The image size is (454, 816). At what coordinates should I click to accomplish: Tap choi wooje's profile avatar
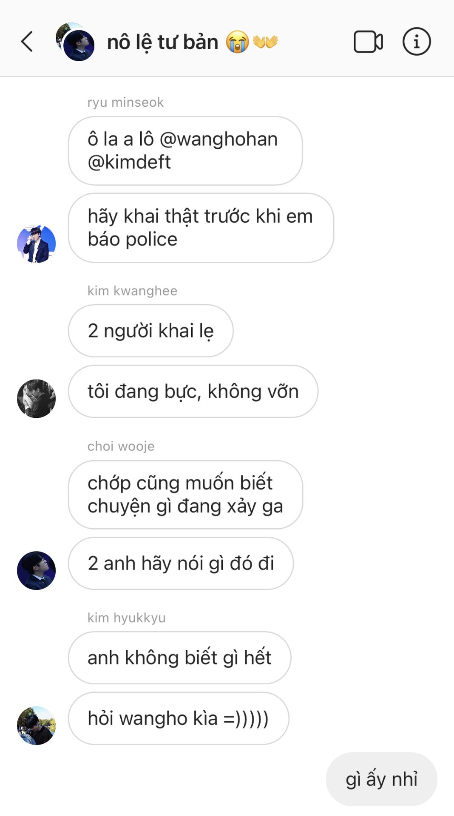click(36, 570)
